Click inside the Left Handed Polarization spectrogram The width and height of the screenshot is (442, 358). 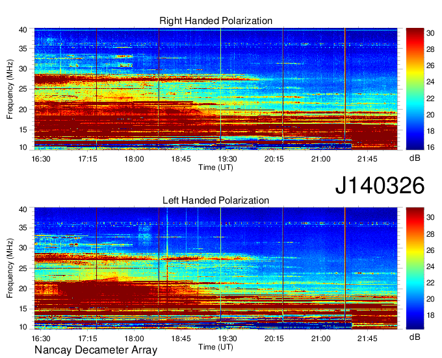[216, 268]
